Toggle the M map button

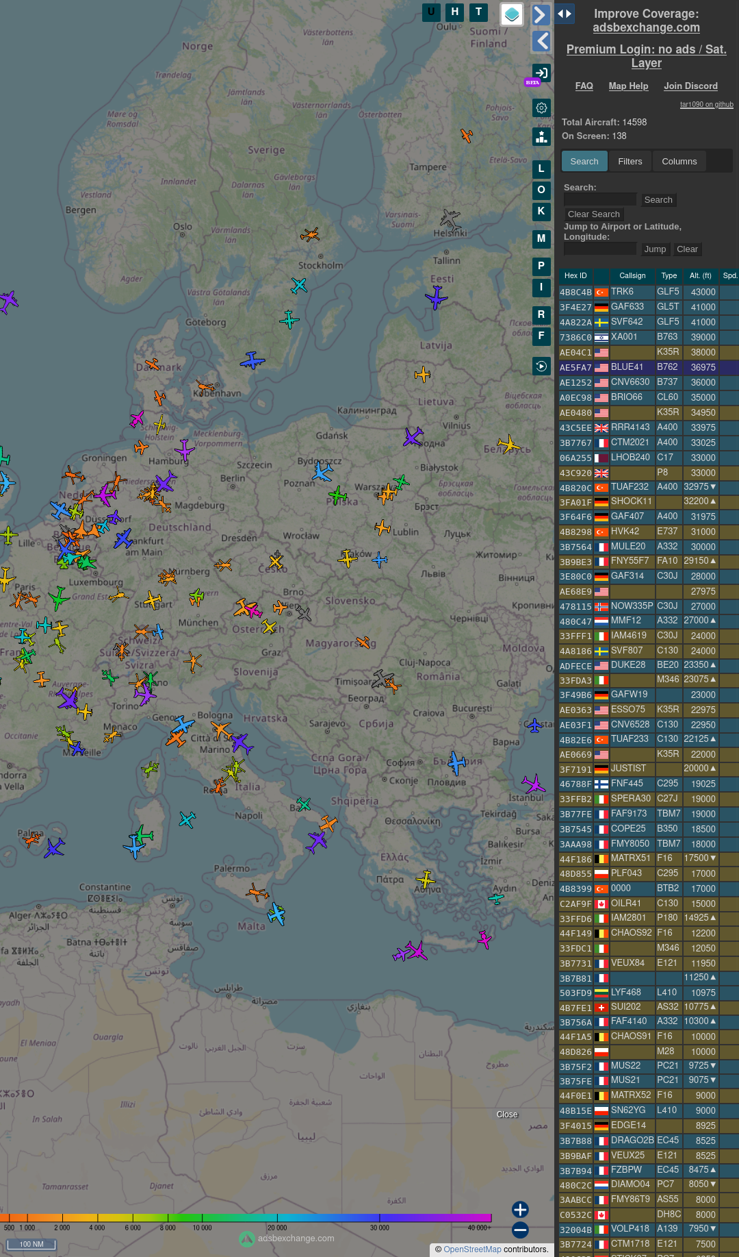tap(541, 239)
